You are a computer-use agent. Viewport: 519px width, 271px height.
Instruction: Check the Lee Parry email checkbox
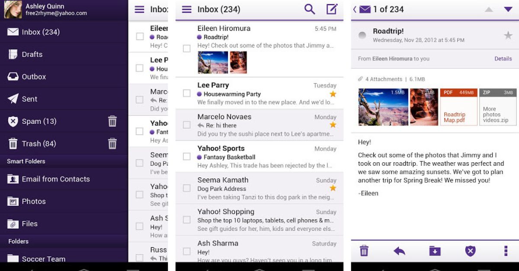187,93
